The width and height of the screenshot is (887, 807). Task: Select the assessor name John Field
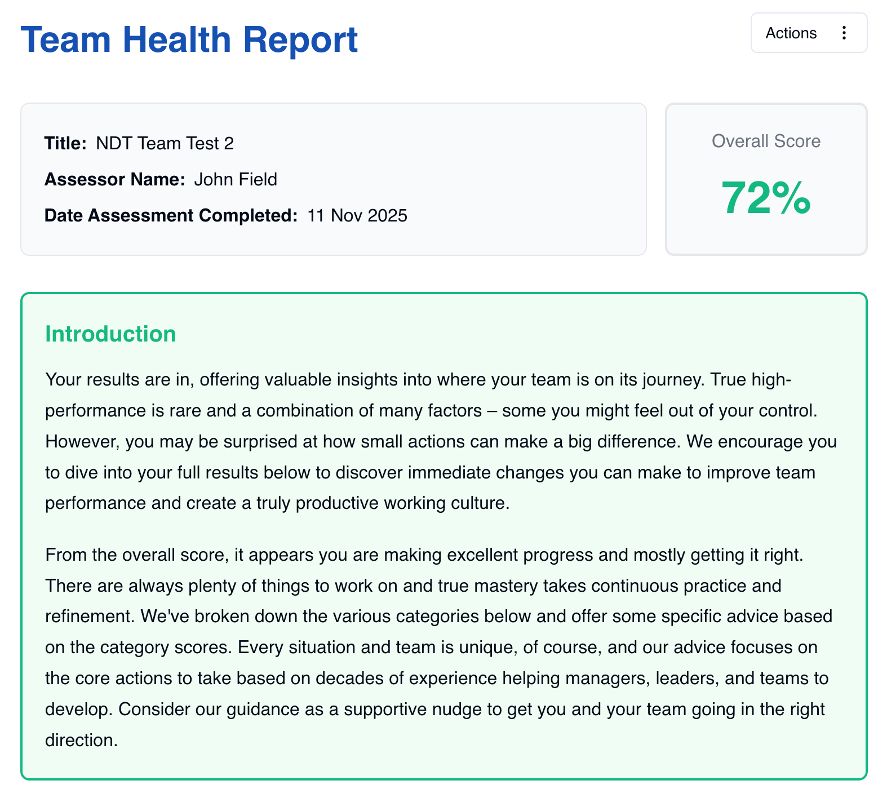[236, 180]
